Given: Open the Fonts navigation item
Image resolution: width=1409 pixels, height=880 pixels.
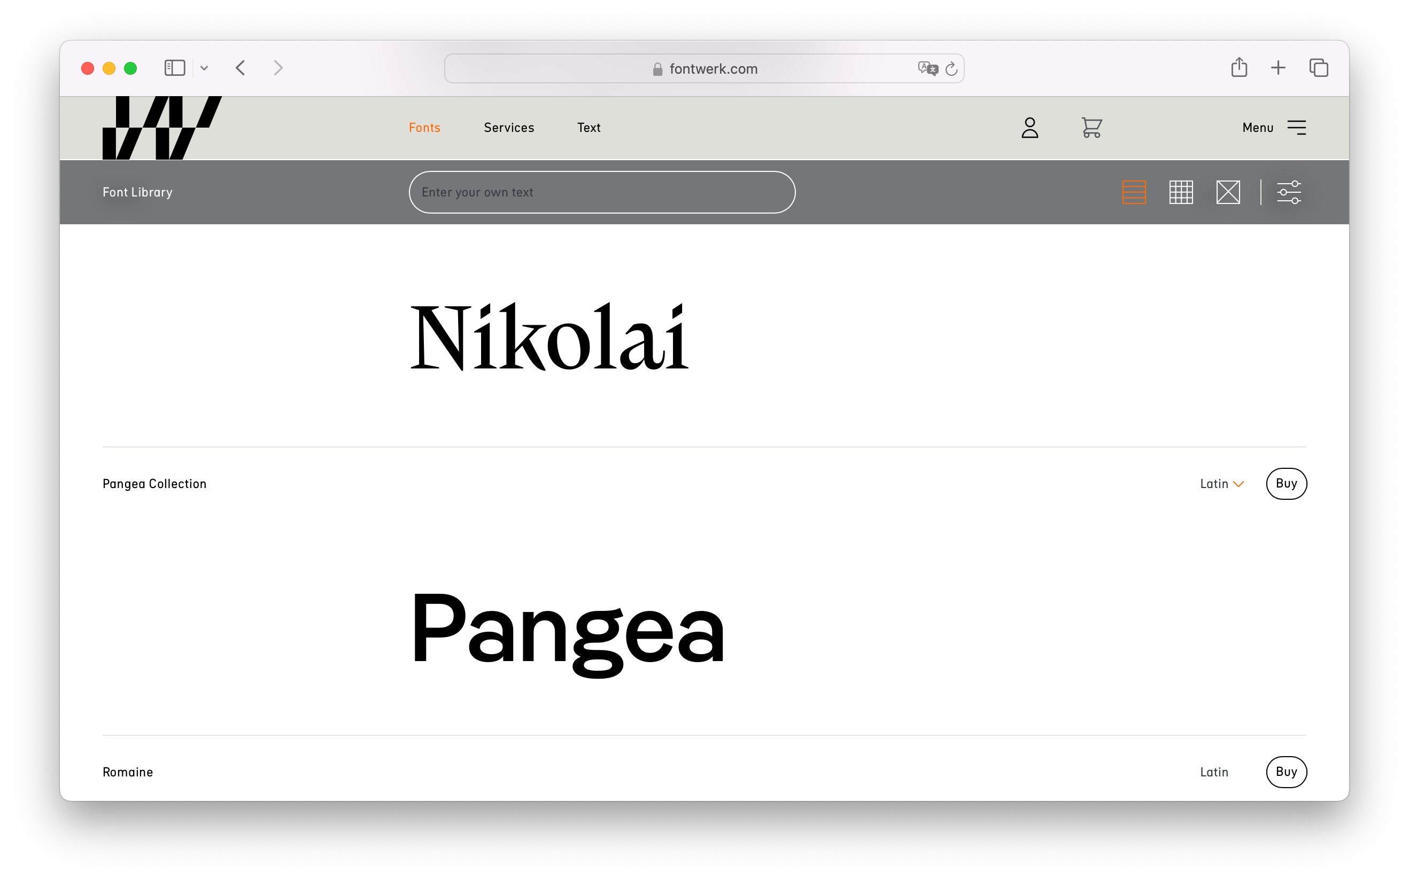Looking at the screenshot, I should point(424,128).
